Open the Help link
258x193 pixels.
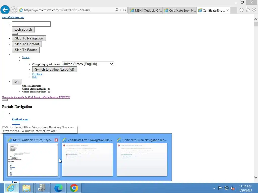point(35,77)
